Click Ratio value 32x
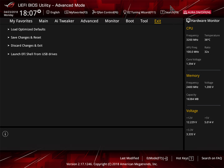 pyautogui.click(x=207, y=52)
